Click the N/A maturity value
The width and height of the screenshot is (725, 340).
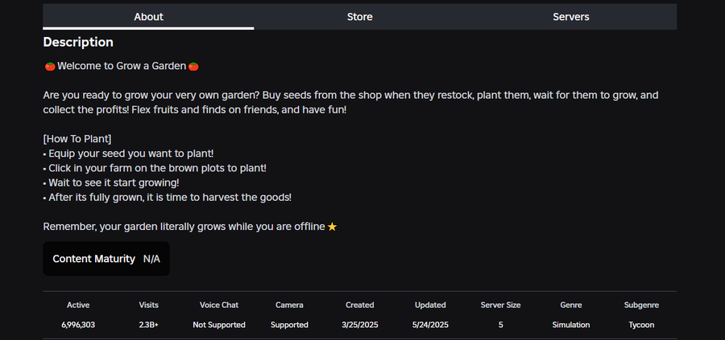(x=151, y=259)
